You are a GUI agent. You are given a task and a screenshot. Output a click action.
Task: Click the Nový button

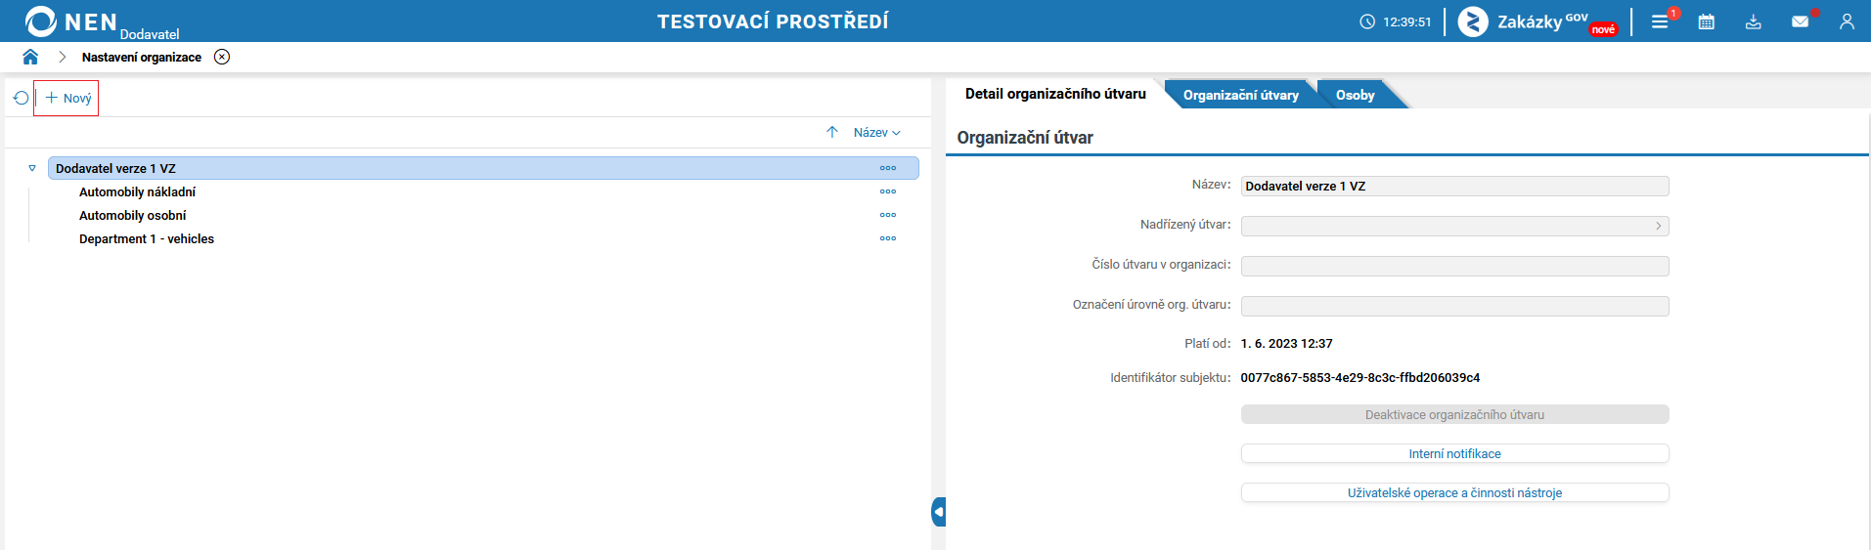pyautogui.click(x=67, y=98)
